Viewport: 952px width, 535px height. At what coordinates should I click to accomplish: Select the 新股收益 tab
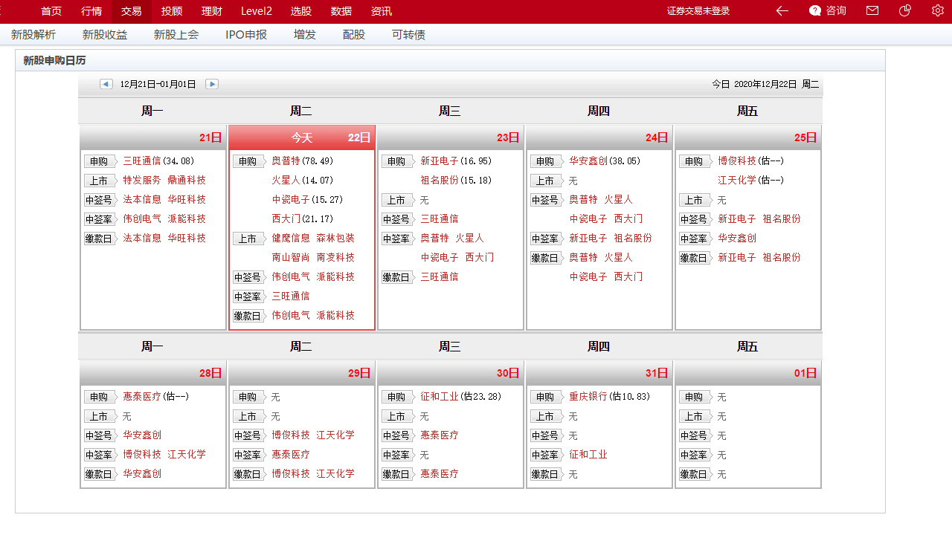tap(106, 34)
